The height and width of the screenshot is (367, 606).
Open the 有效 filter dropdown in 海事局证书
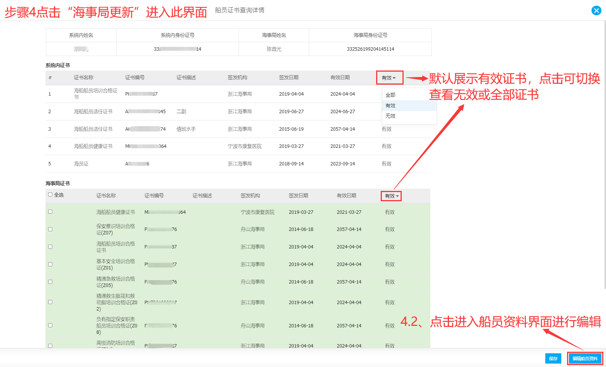coord(391,196)
